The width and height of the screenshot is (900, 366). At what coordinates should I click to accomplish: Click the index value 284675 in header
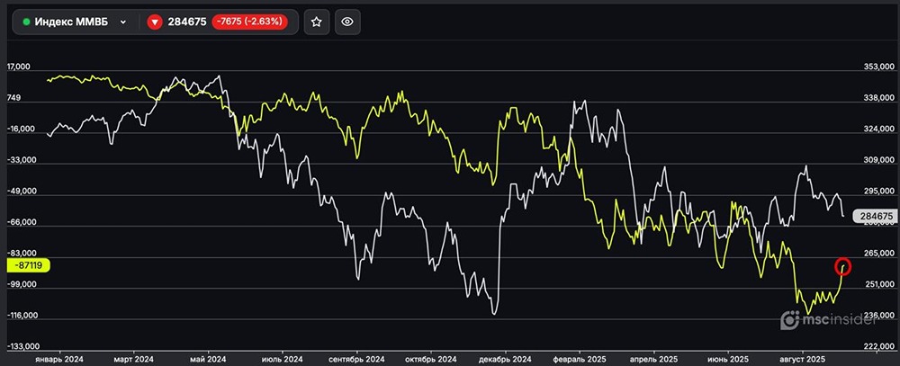186,22
